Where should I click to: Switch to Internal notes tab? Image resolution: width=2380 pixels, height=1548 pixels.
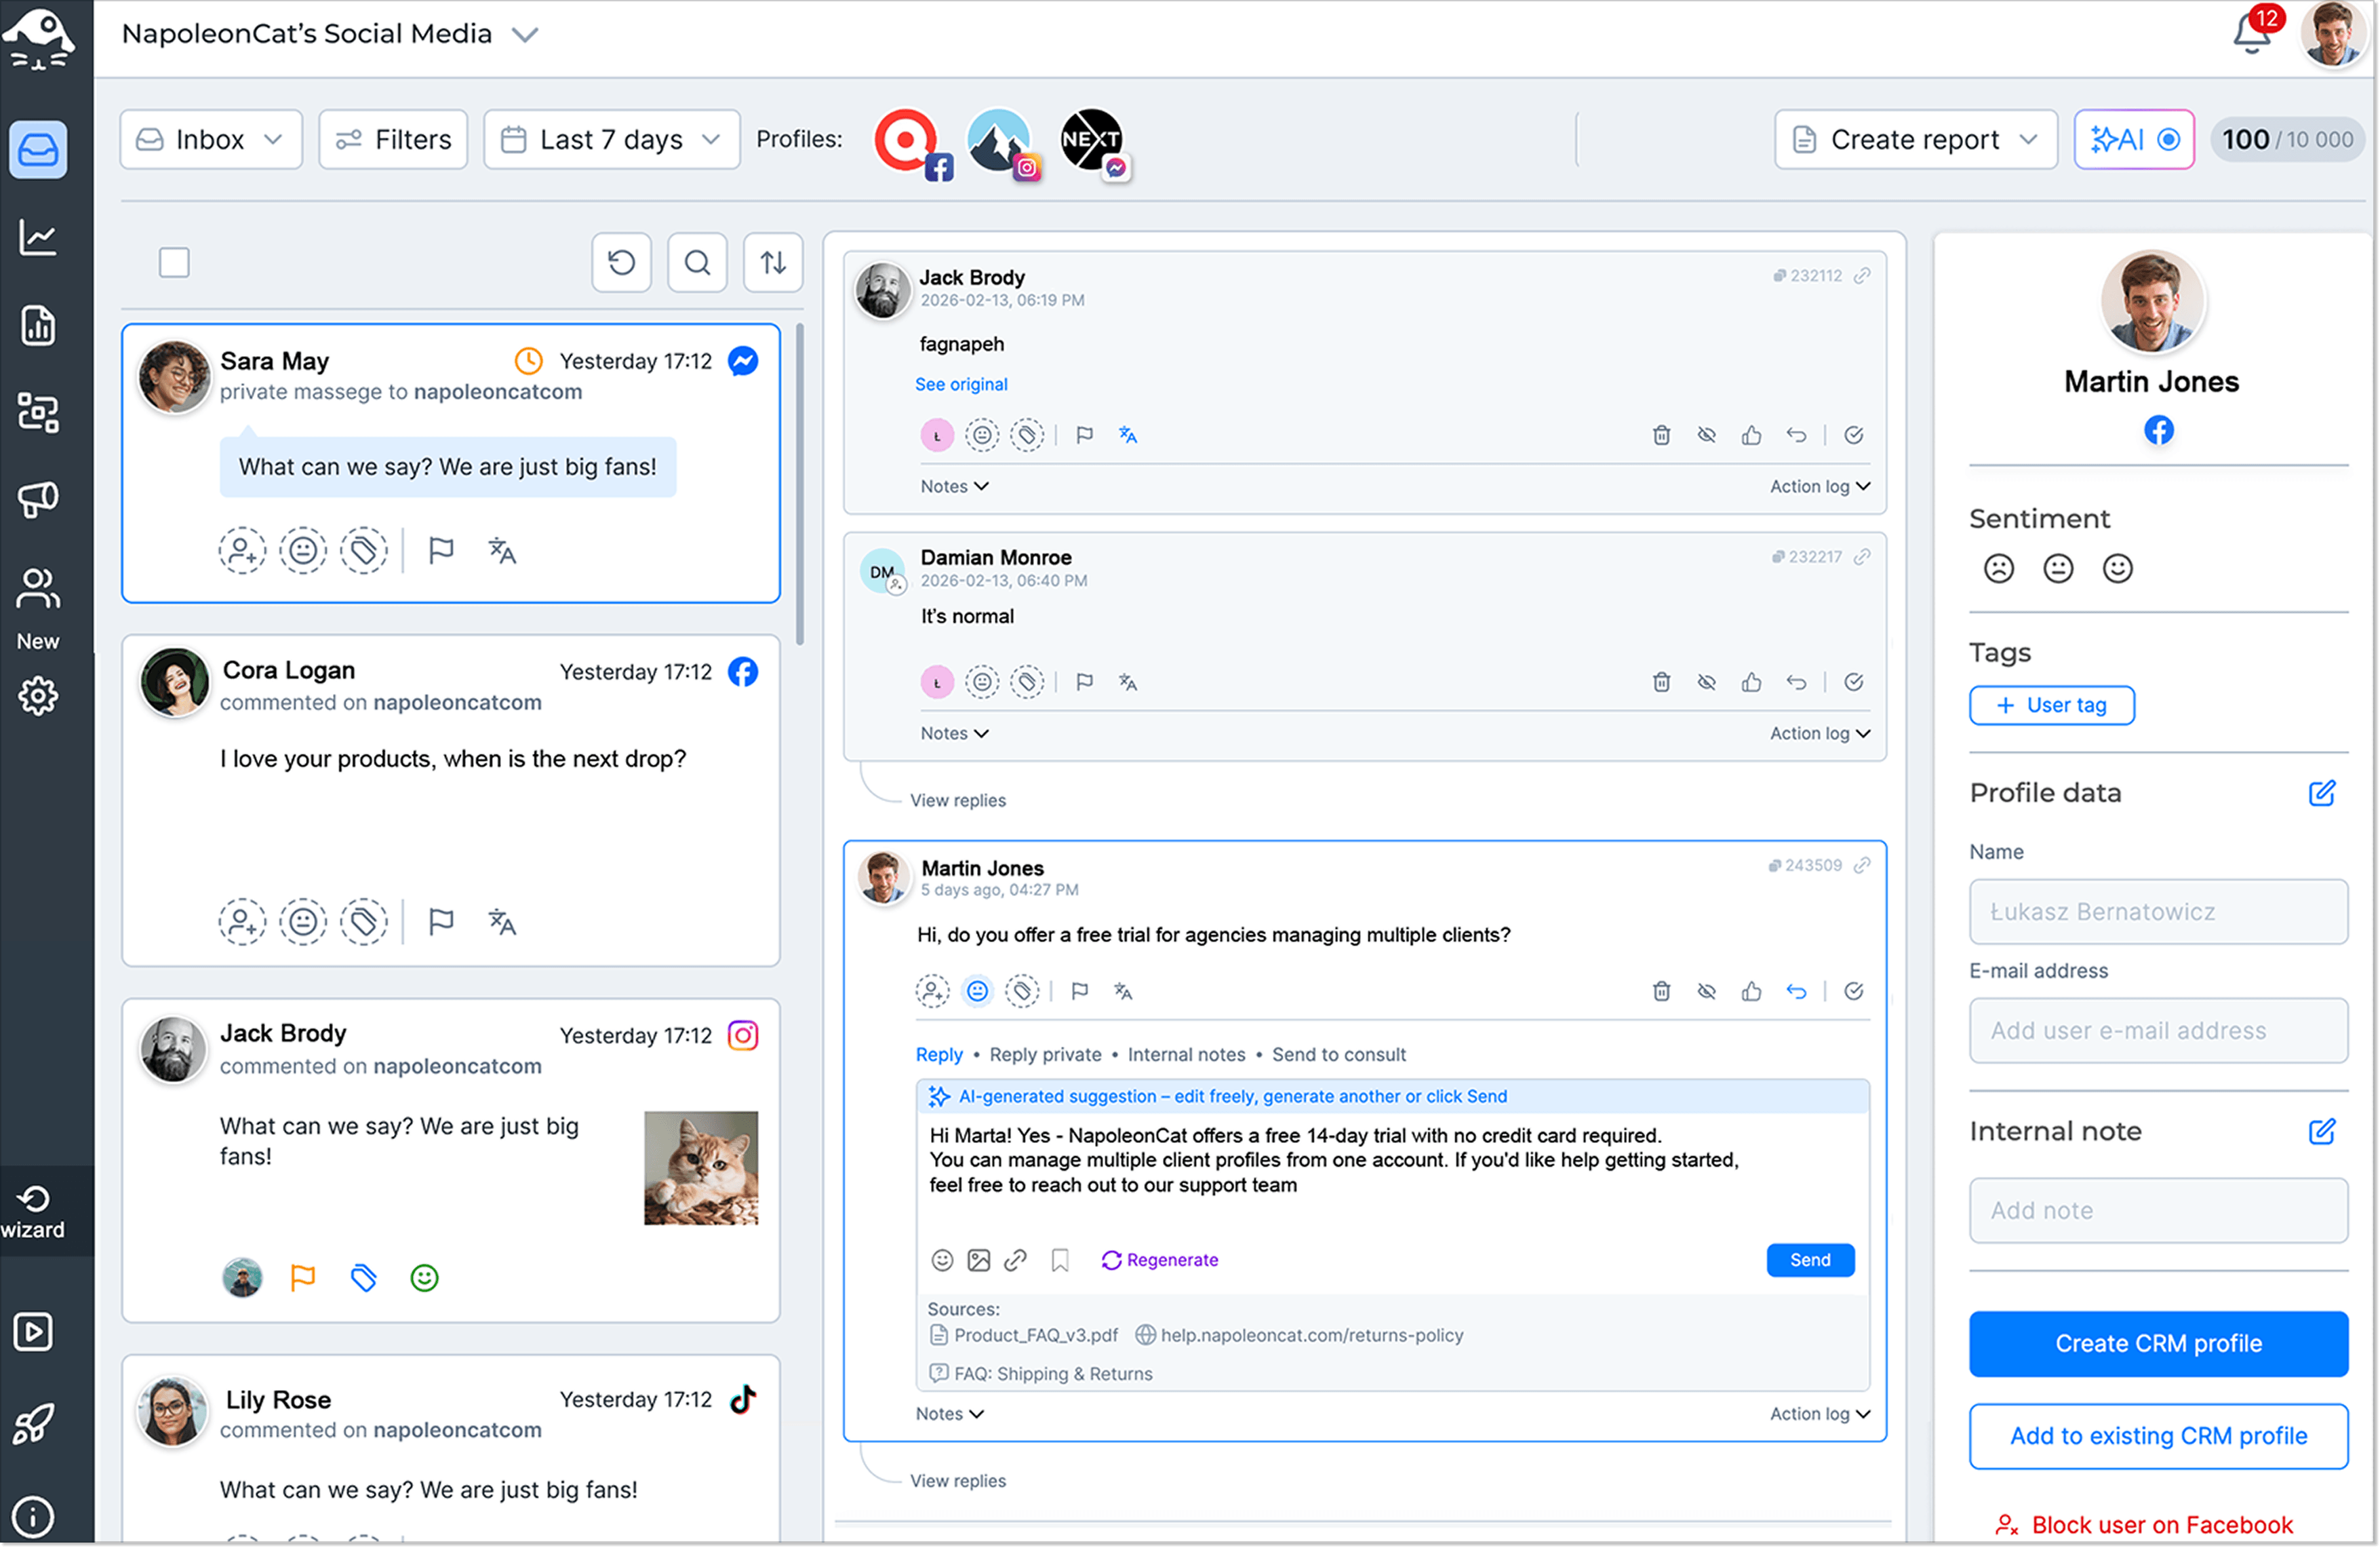1186,1055
